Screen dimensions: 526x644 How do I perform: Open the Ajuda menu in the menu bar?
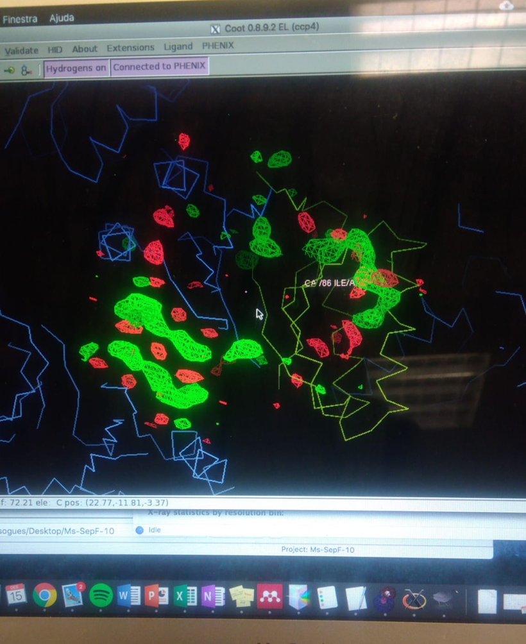(x=62, y=18)
